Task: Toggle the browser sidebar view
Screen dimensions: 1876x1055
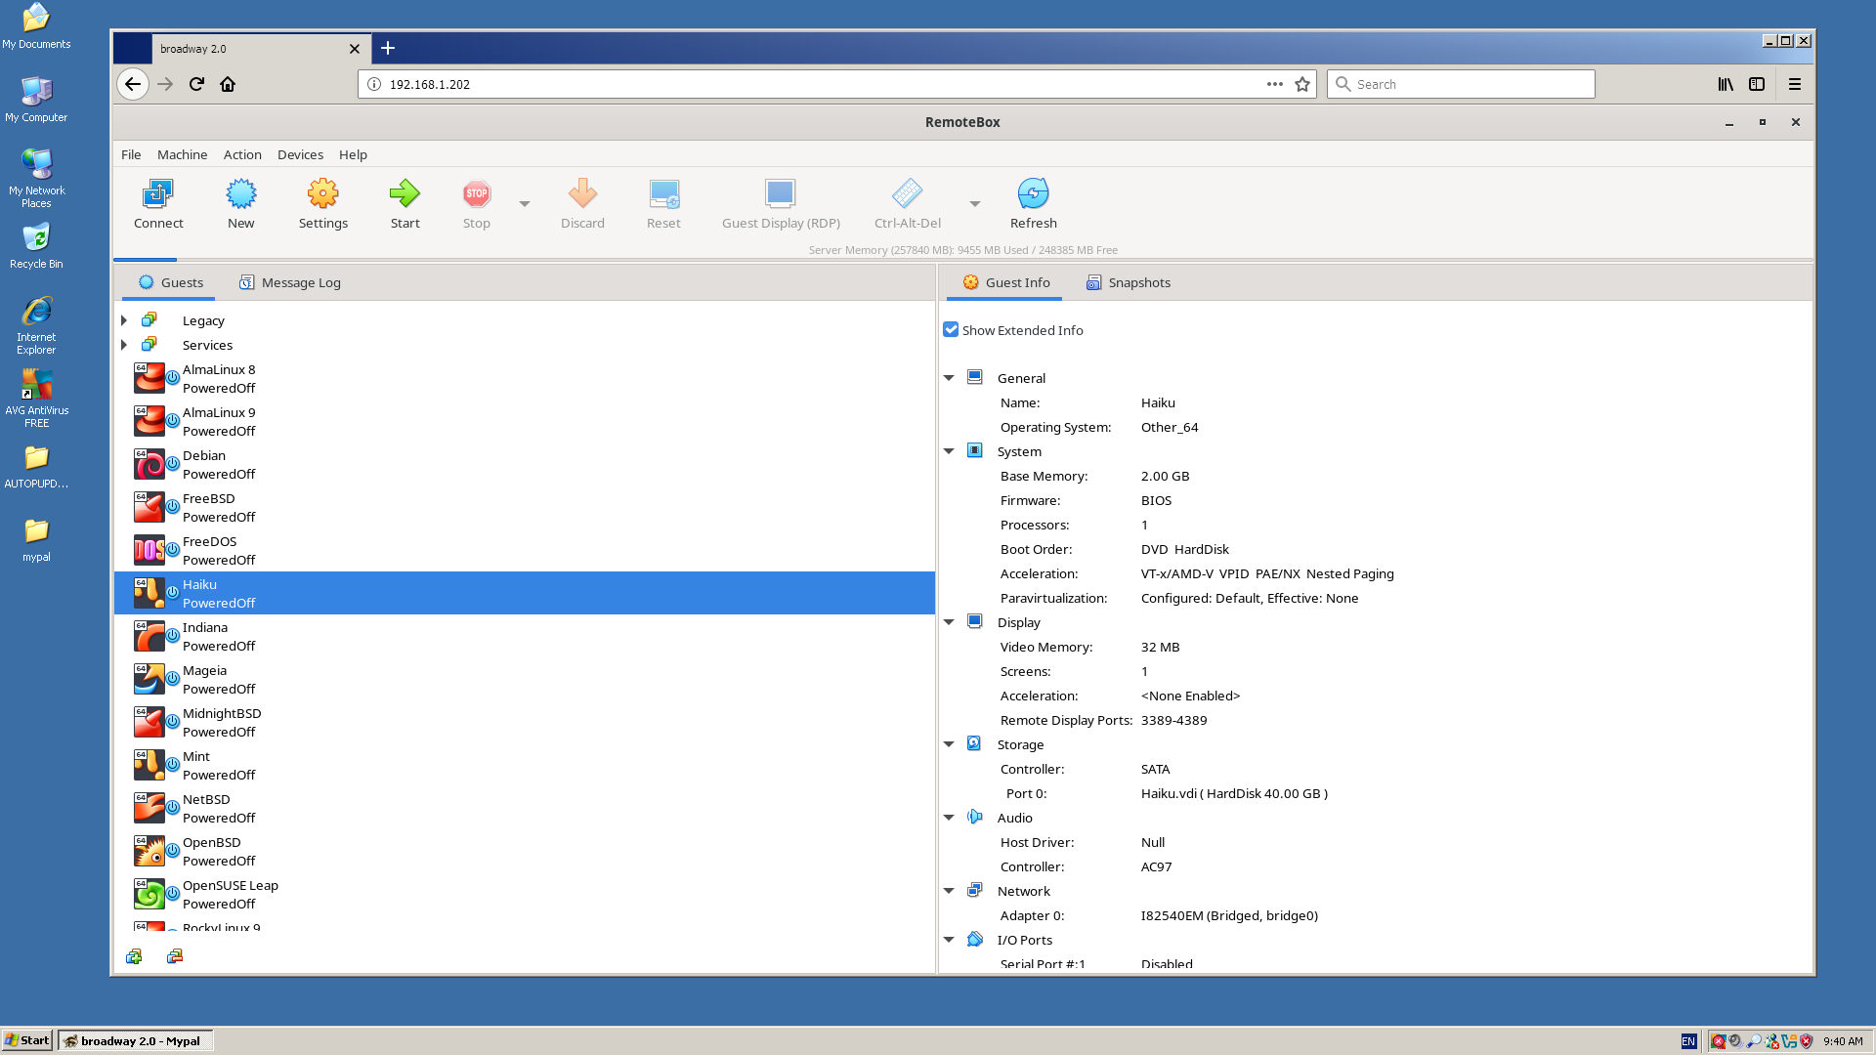Action: (1757, 84)
